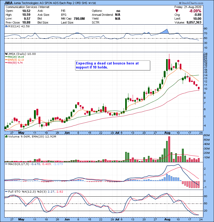This screenshot has height=222, width=214.
Task: Click the Low 9.57 value
Action: tap(27, 18)
